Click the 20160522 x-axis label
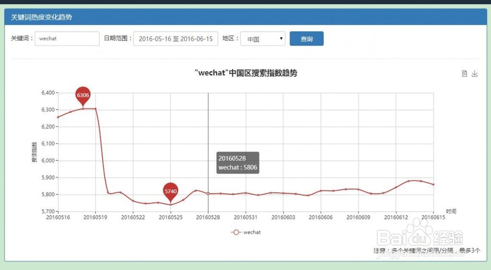Screen dimensions: 491x270 click(133, 217)
